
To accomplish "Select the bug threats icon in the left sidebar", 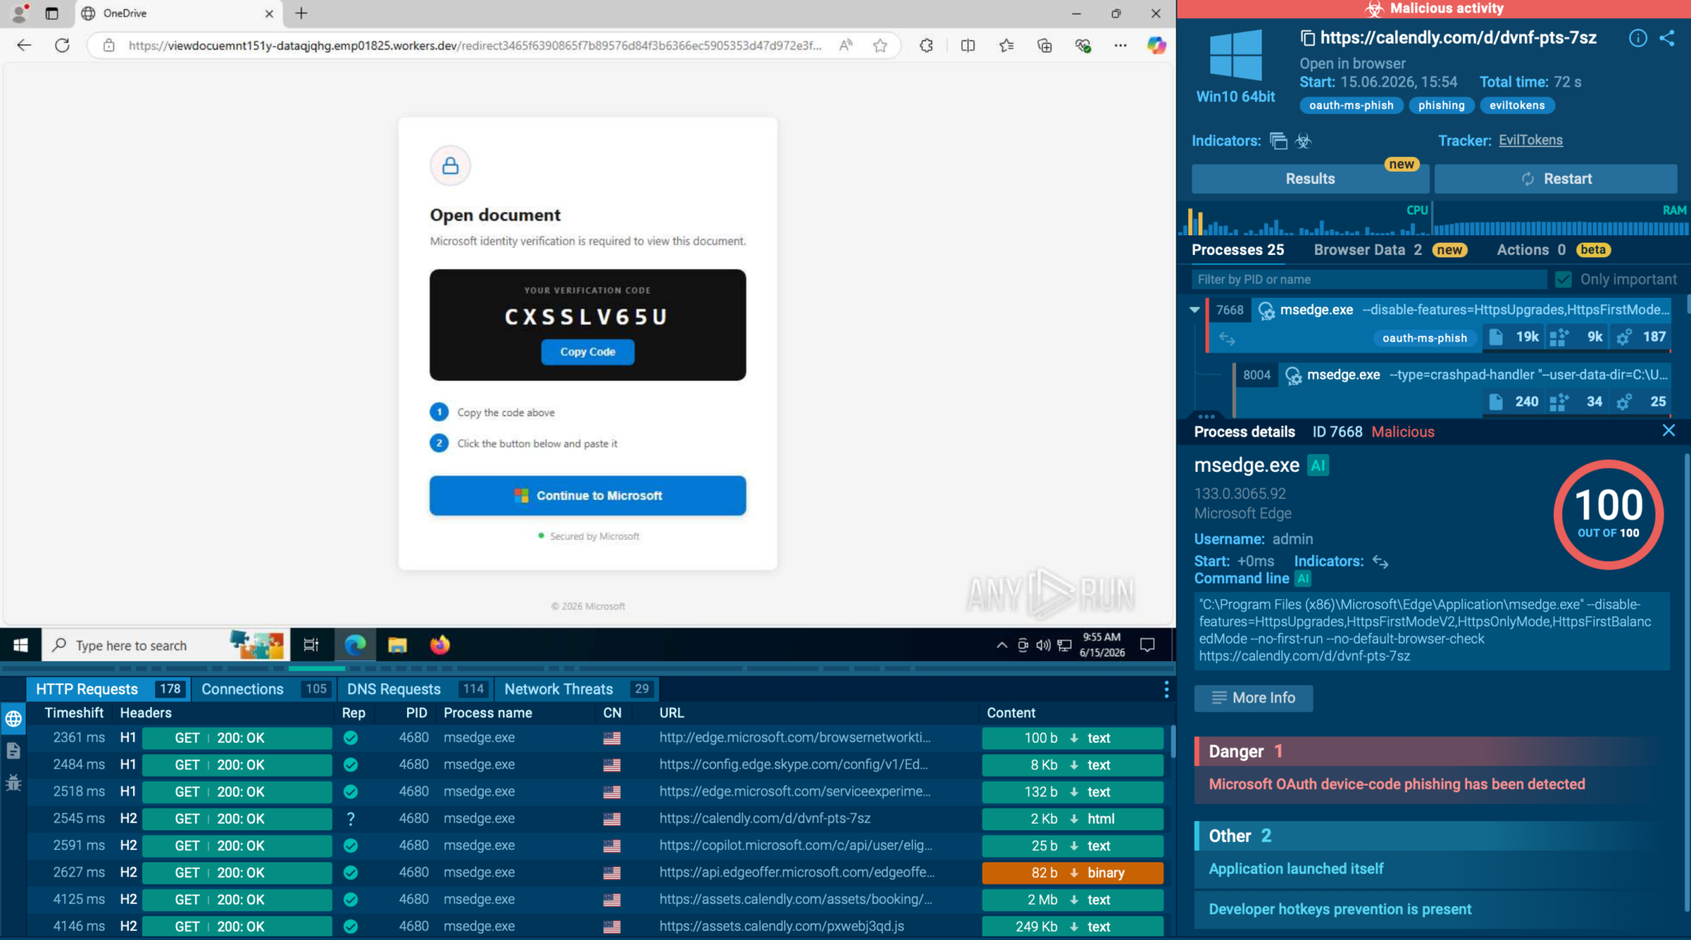I will coord(13,782).
